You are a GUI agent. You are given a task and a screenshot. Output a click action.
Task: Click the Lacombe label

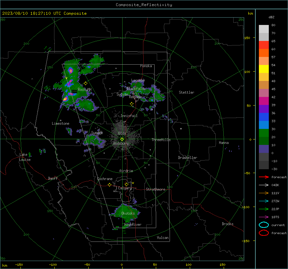tap(138, 80)
